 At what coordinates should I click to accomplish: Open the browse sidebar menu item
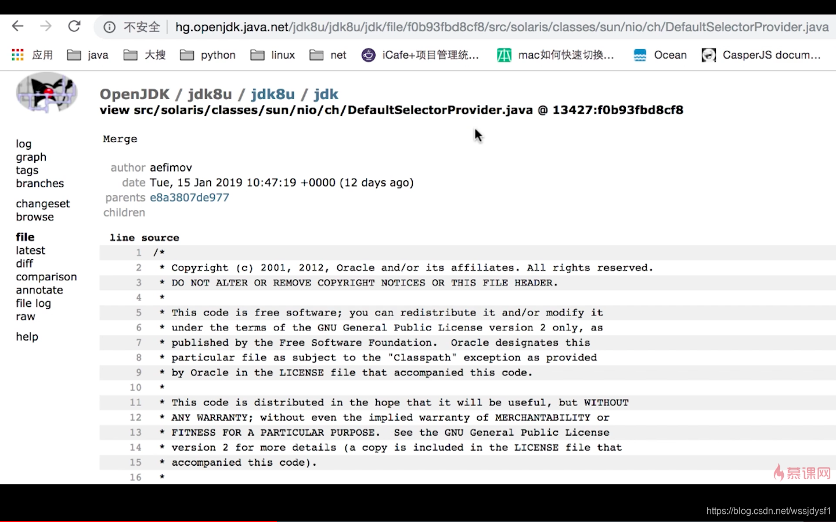click(x=35, y=217)
